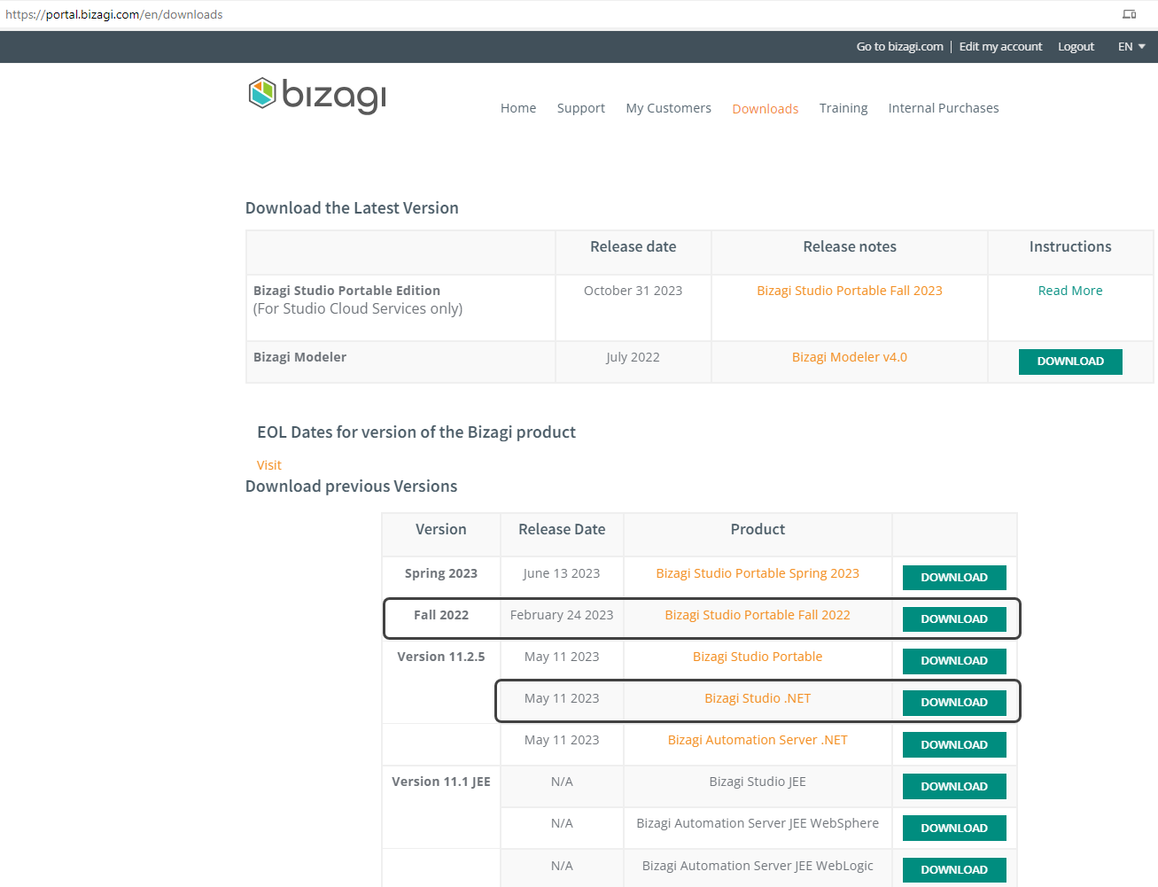Download Spring 2023 version
This screenshot has width=1158, height=887.
[x=954, y=578]
